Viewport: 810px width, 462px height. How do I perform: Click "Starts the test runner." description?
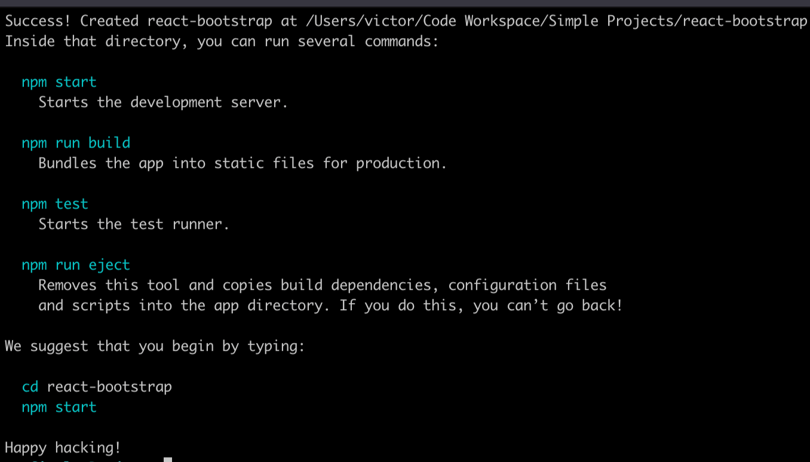pos(134,224)
